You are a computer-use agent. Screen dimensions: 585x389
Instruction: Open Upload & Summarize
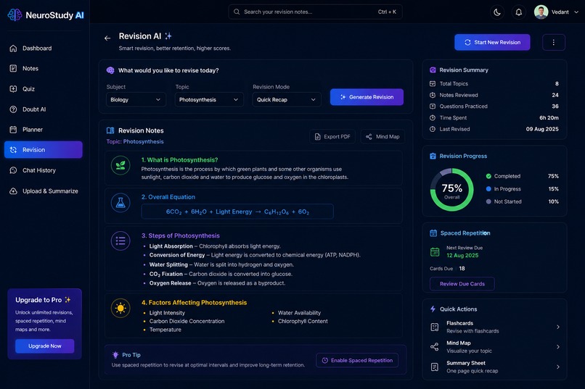44,191
